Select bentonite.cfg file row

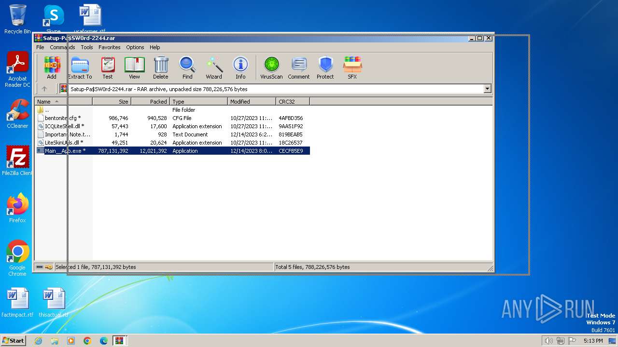[x=172, y=118]
